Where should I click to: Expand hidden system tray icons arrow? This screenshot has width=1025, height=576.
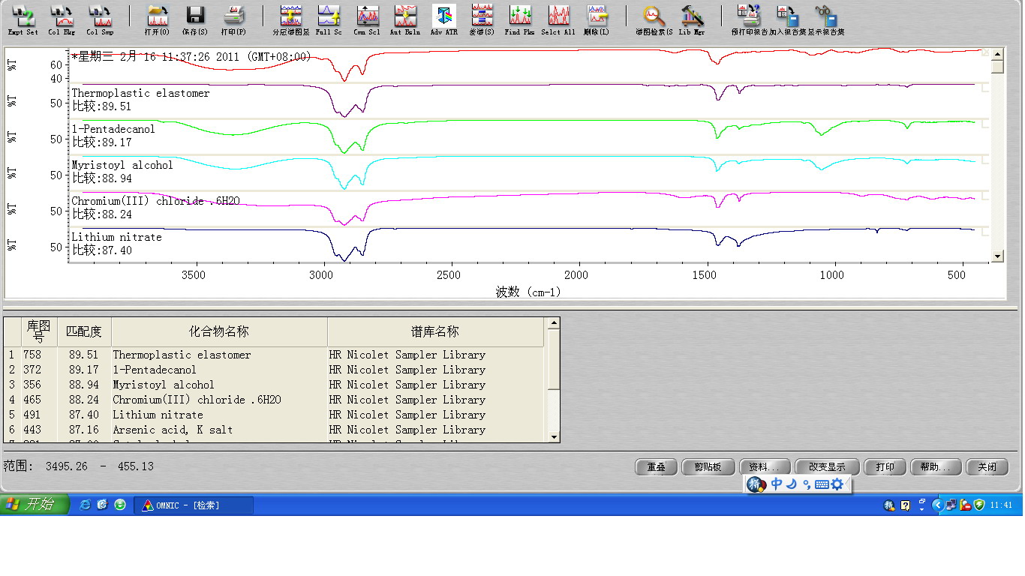pos(937,505)
